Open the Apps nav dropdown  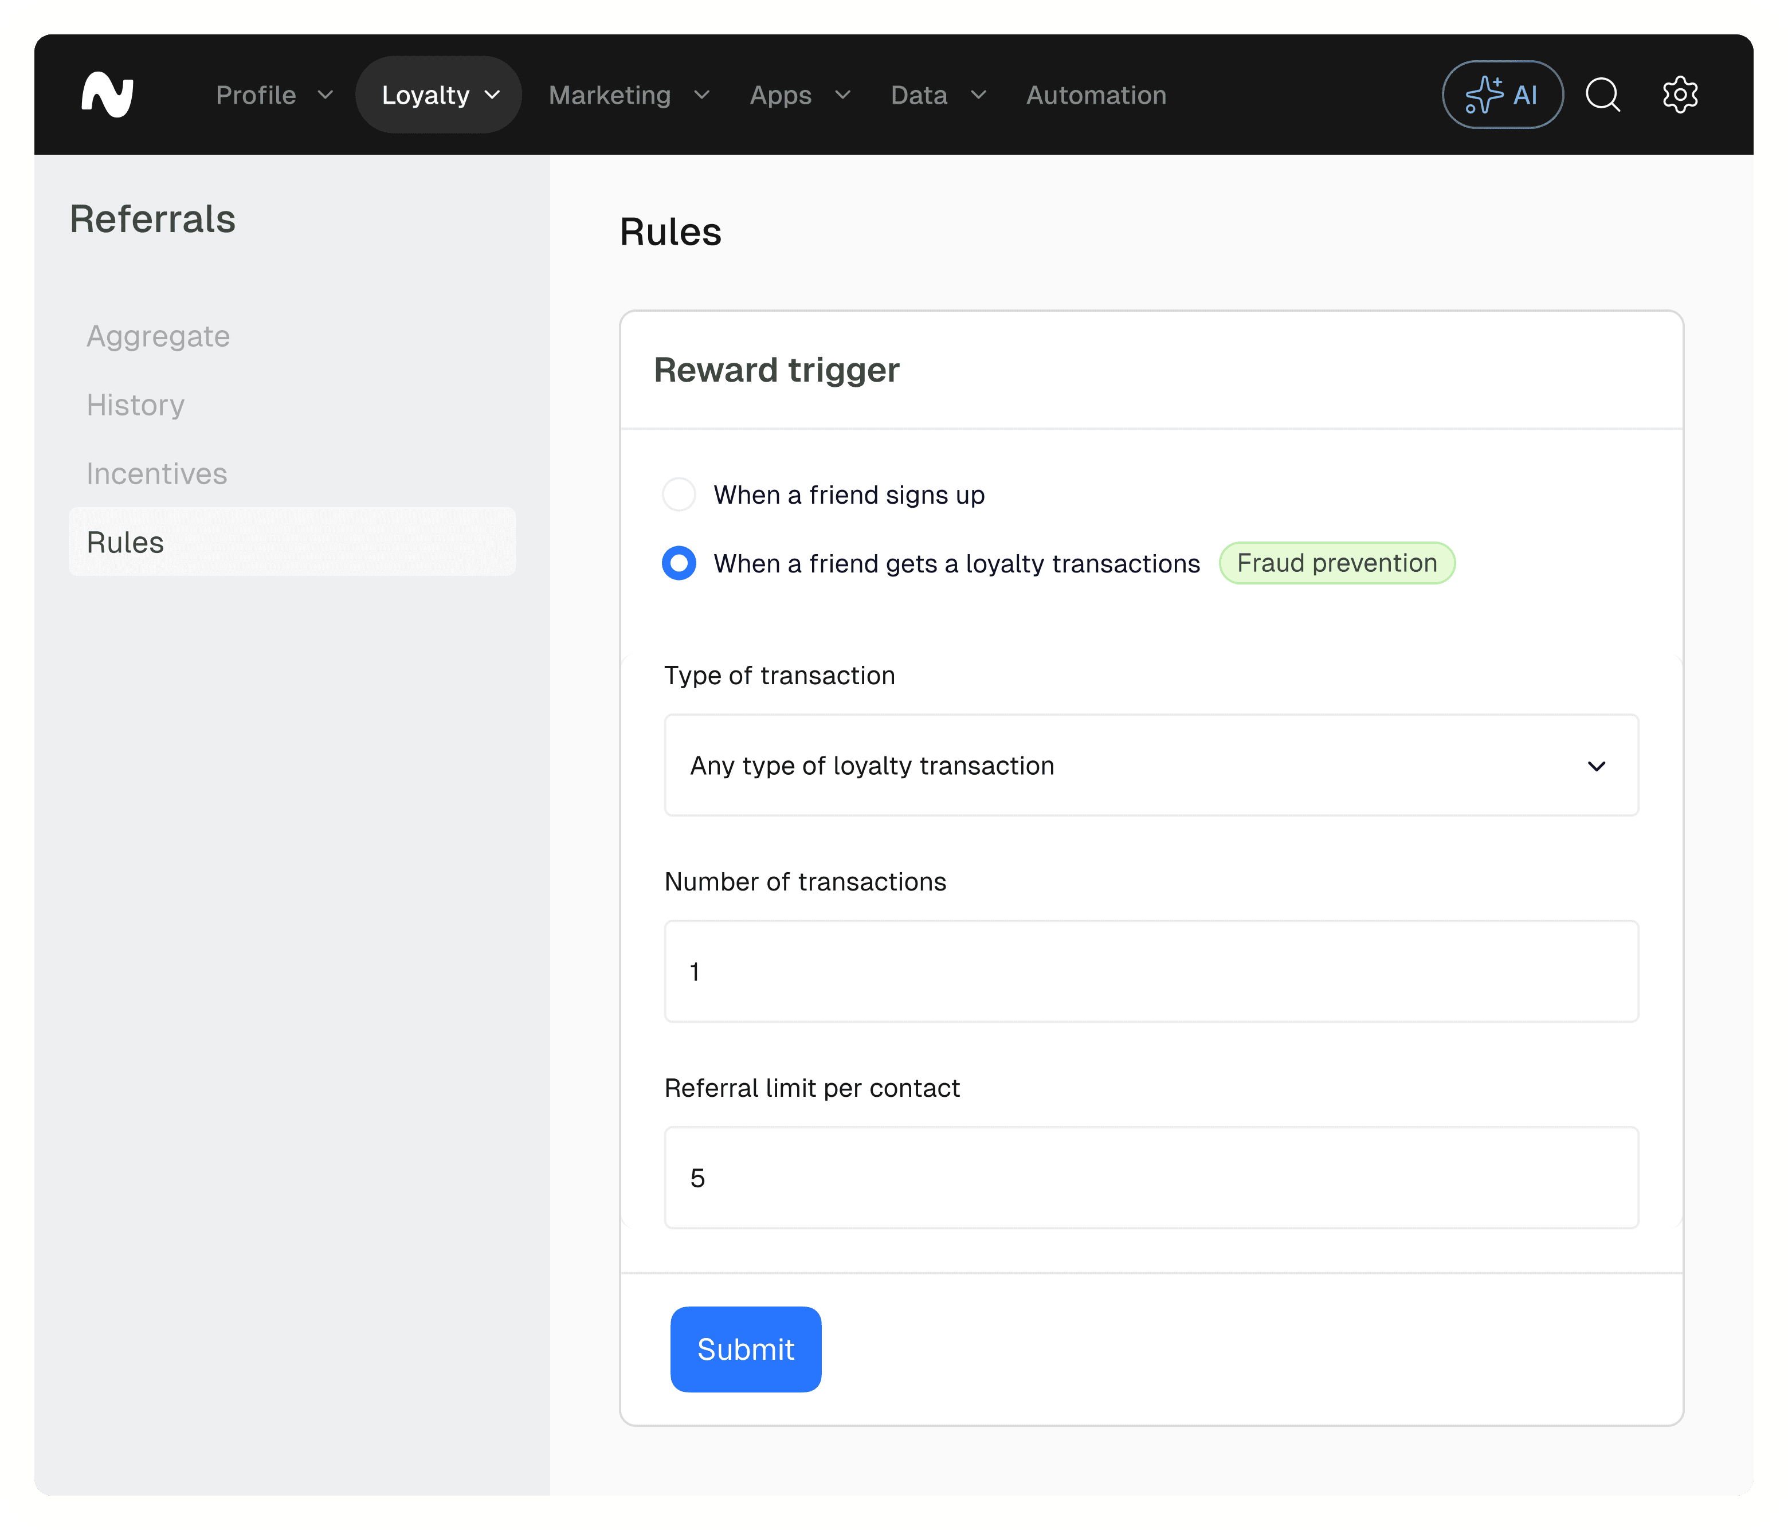tap(799, 95)
